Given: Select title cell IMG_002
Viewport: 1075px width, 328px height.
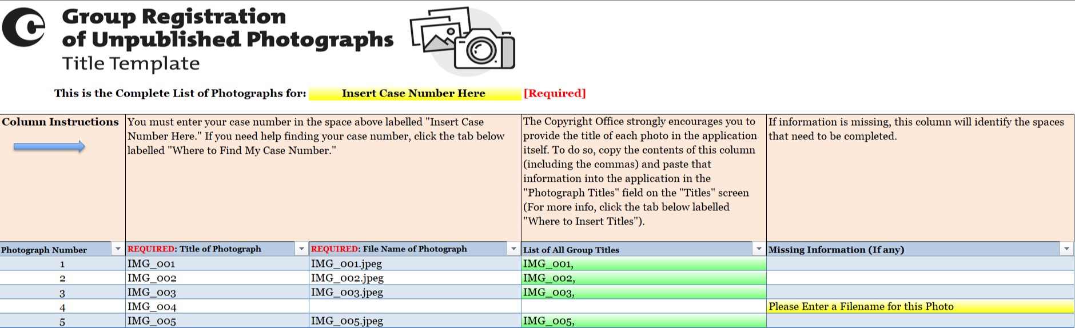Looking at the screenshot, I should click(217, 278).
